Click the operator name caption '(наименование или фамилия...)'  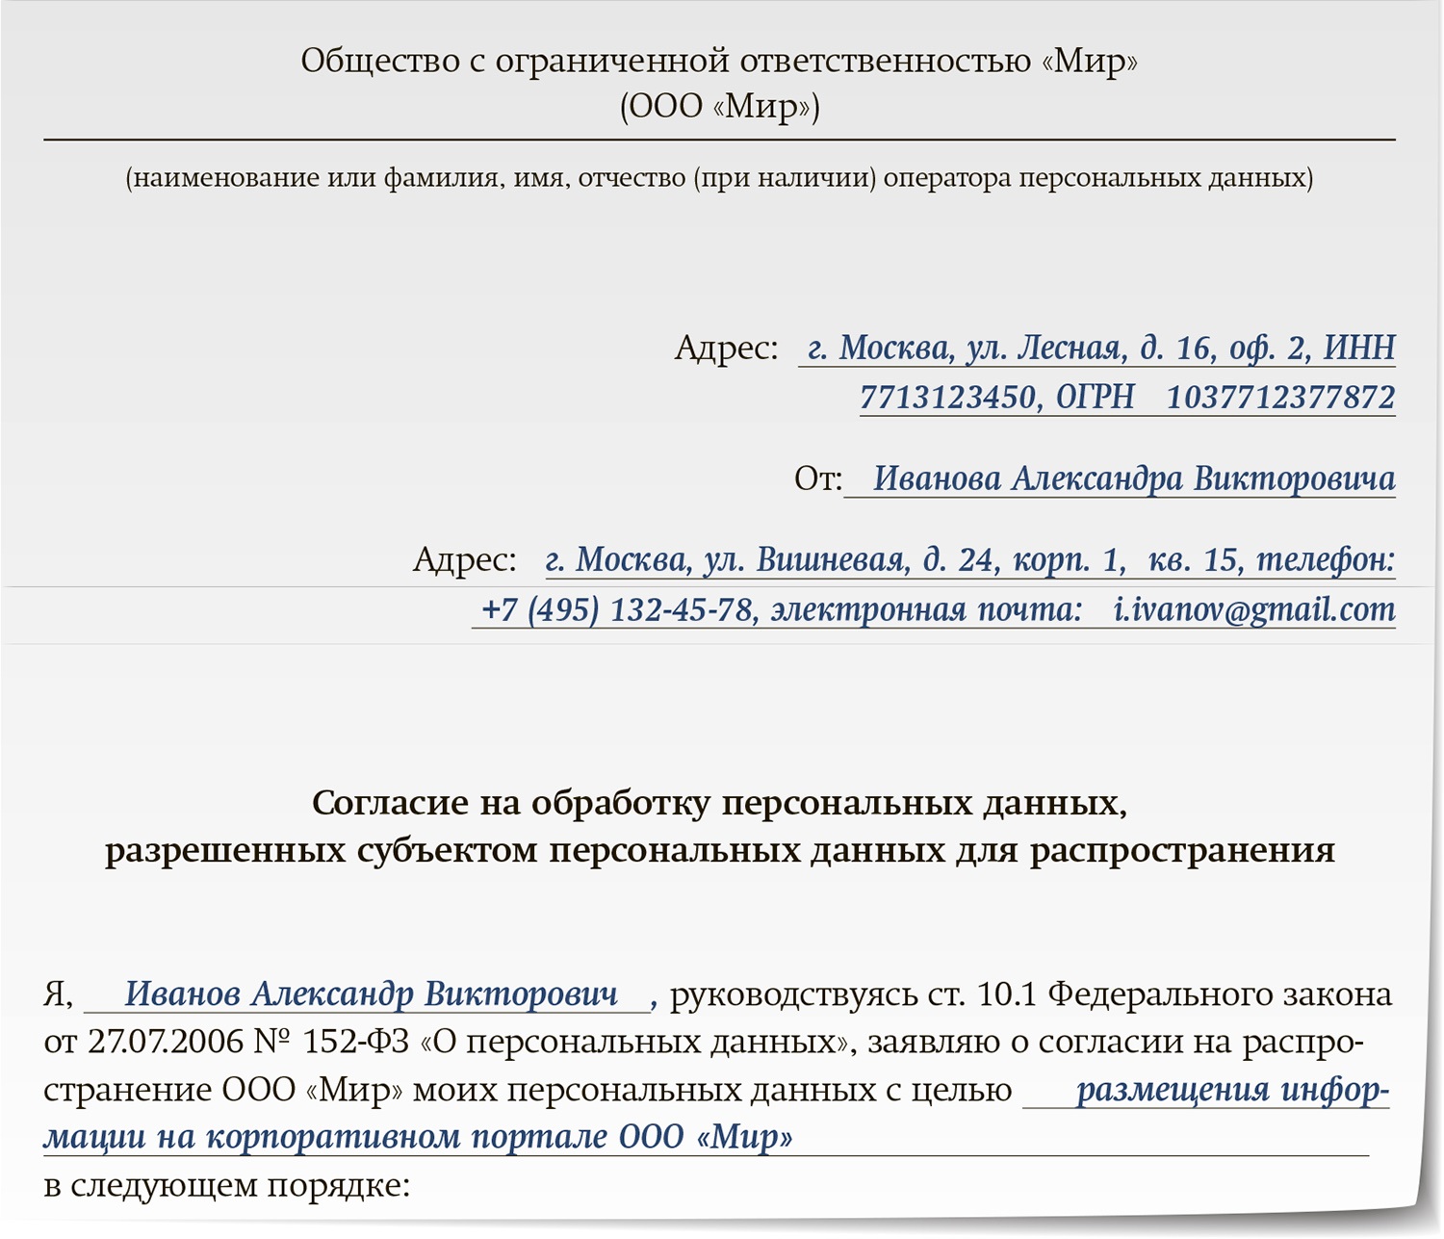[719, 178]
